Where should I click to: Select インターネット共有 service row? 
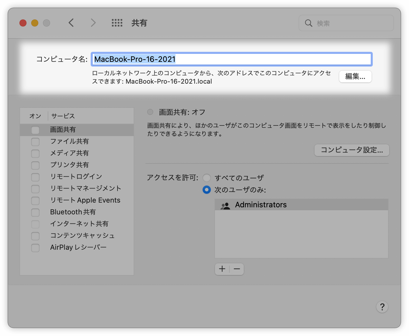coord(77,224)
